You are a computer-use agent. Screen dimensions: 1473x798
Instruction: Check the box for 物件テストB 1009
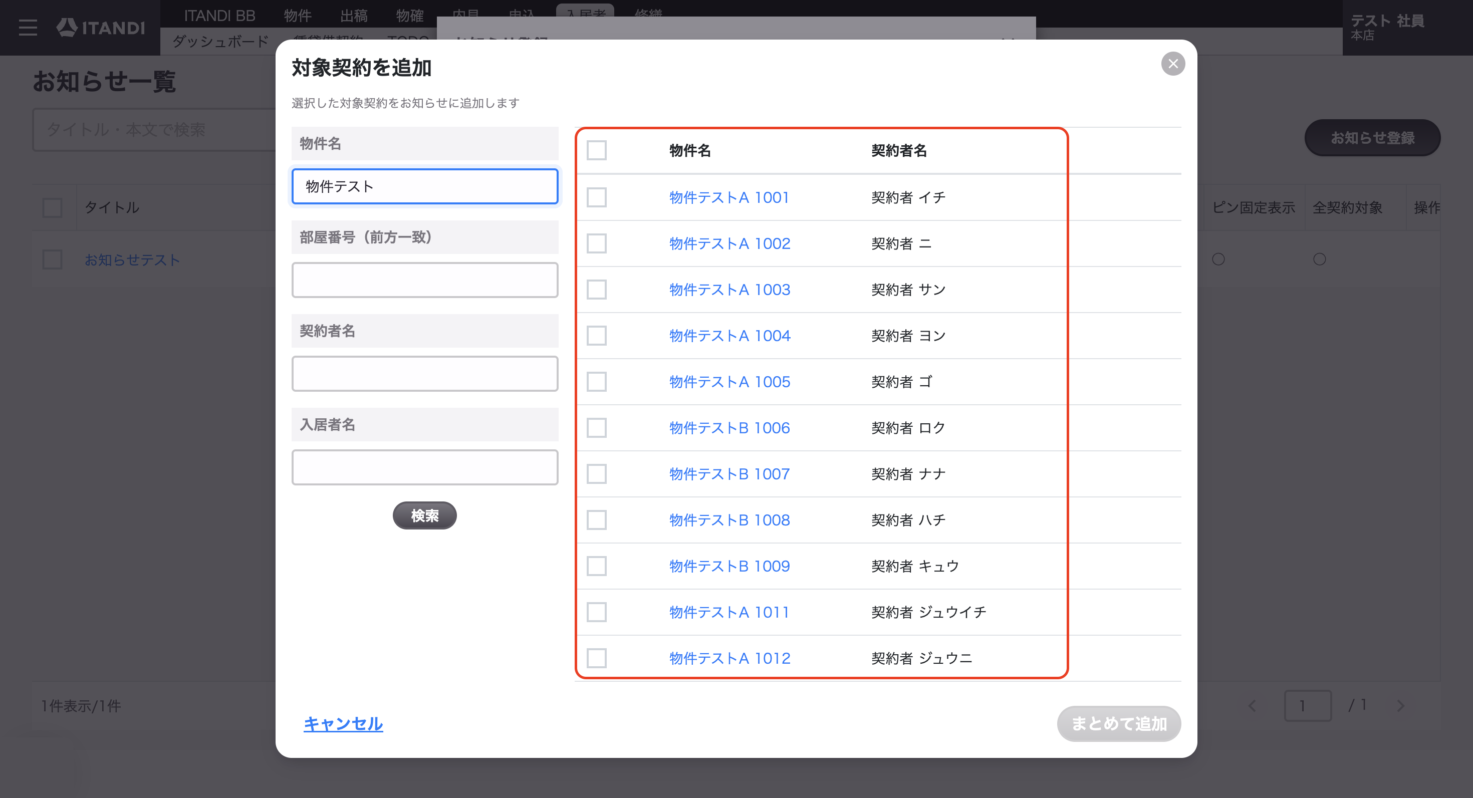point(596,566)
